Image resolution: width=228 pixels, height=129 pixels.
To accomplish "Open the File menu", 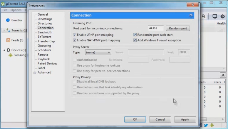I will click(5, 10).
